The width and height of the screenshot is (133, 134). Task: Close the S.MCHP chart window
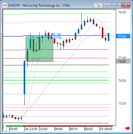tap(126, 5)
